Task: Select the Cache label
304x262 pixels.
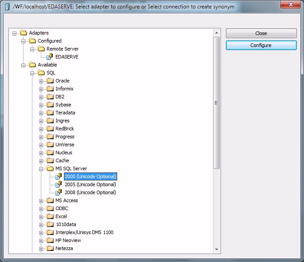Action: [x=62, y=160]
